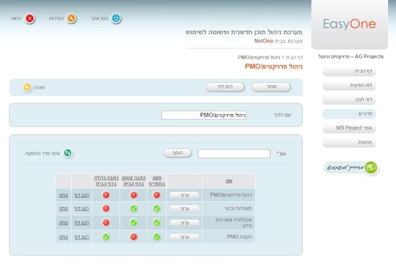Click 'שינוי סדר ההופעה' text link
Viewport: 396px width, 264px height.
(42, 153)
